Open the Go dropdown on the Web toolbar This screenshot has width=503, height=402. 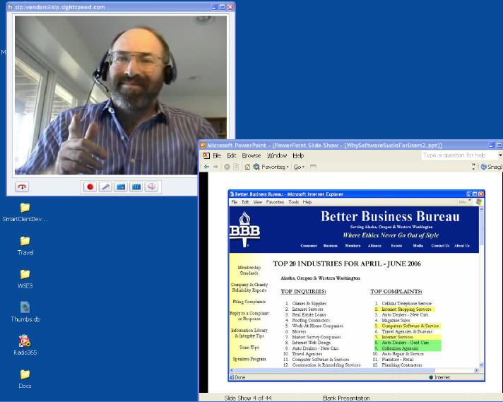299,167
